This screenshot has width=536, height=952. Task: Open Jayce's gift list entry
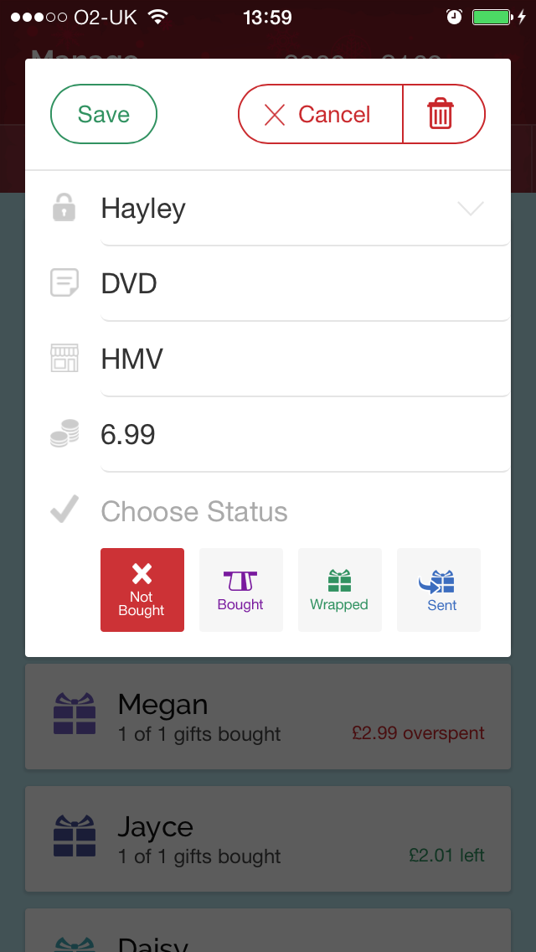point(268,837)
